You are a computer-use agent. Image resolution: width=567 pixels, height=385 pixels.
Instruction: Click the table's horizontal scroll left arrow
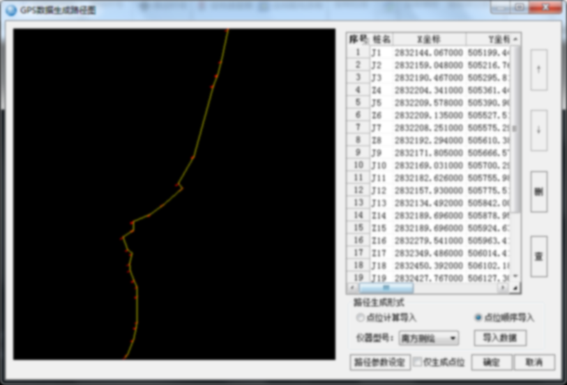tap(353, 288)
